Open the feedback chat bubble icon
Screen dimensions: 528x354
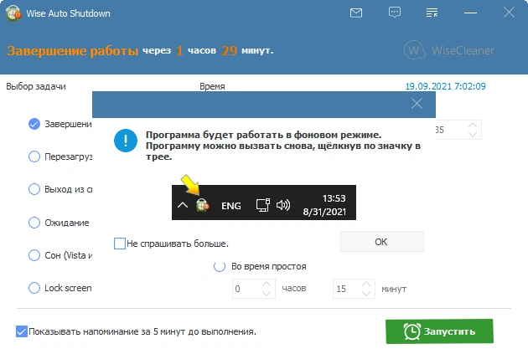pos(394,13)
